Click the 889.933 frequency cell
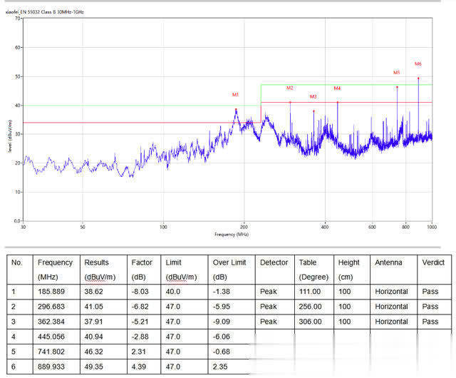The width and height of the screenshot is (456, 378). [52, 366]
